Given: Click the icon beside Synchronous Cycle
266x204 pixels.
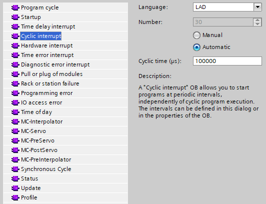Looking at the screenshot, I should coord(15,169).
